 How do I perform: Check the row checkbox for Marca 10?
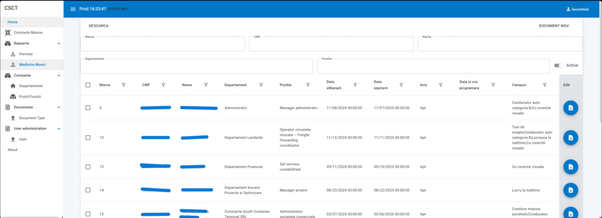[88, 137]
